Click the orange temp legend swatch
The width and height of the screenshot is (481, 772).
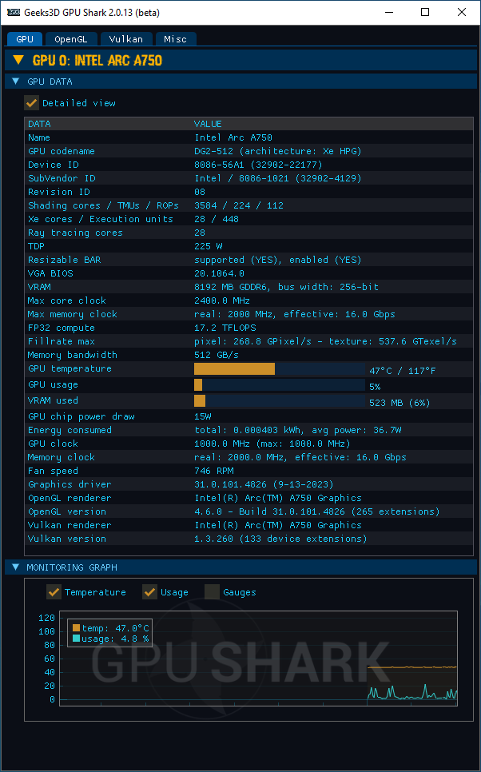[76, 627]
